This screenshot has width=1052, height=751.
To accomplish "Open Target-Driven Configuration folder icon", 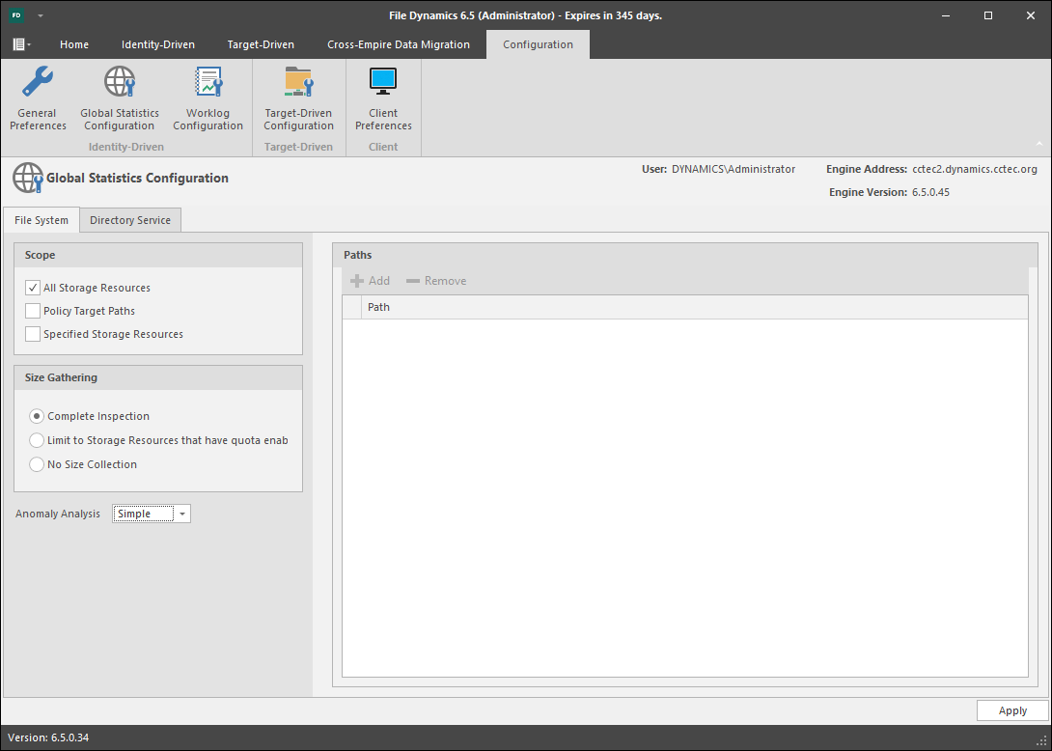I will (x=298, y=83).
